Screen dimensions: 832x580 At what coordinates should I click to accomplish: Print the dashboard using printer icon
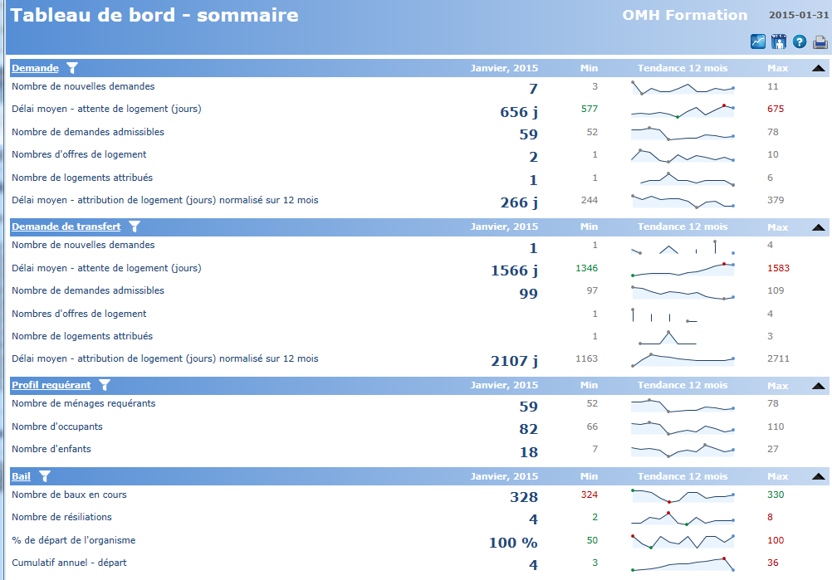coord(820,42)
